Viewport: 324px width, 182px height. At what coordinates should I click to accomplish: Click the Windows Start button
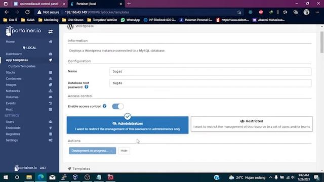(6, 177)
